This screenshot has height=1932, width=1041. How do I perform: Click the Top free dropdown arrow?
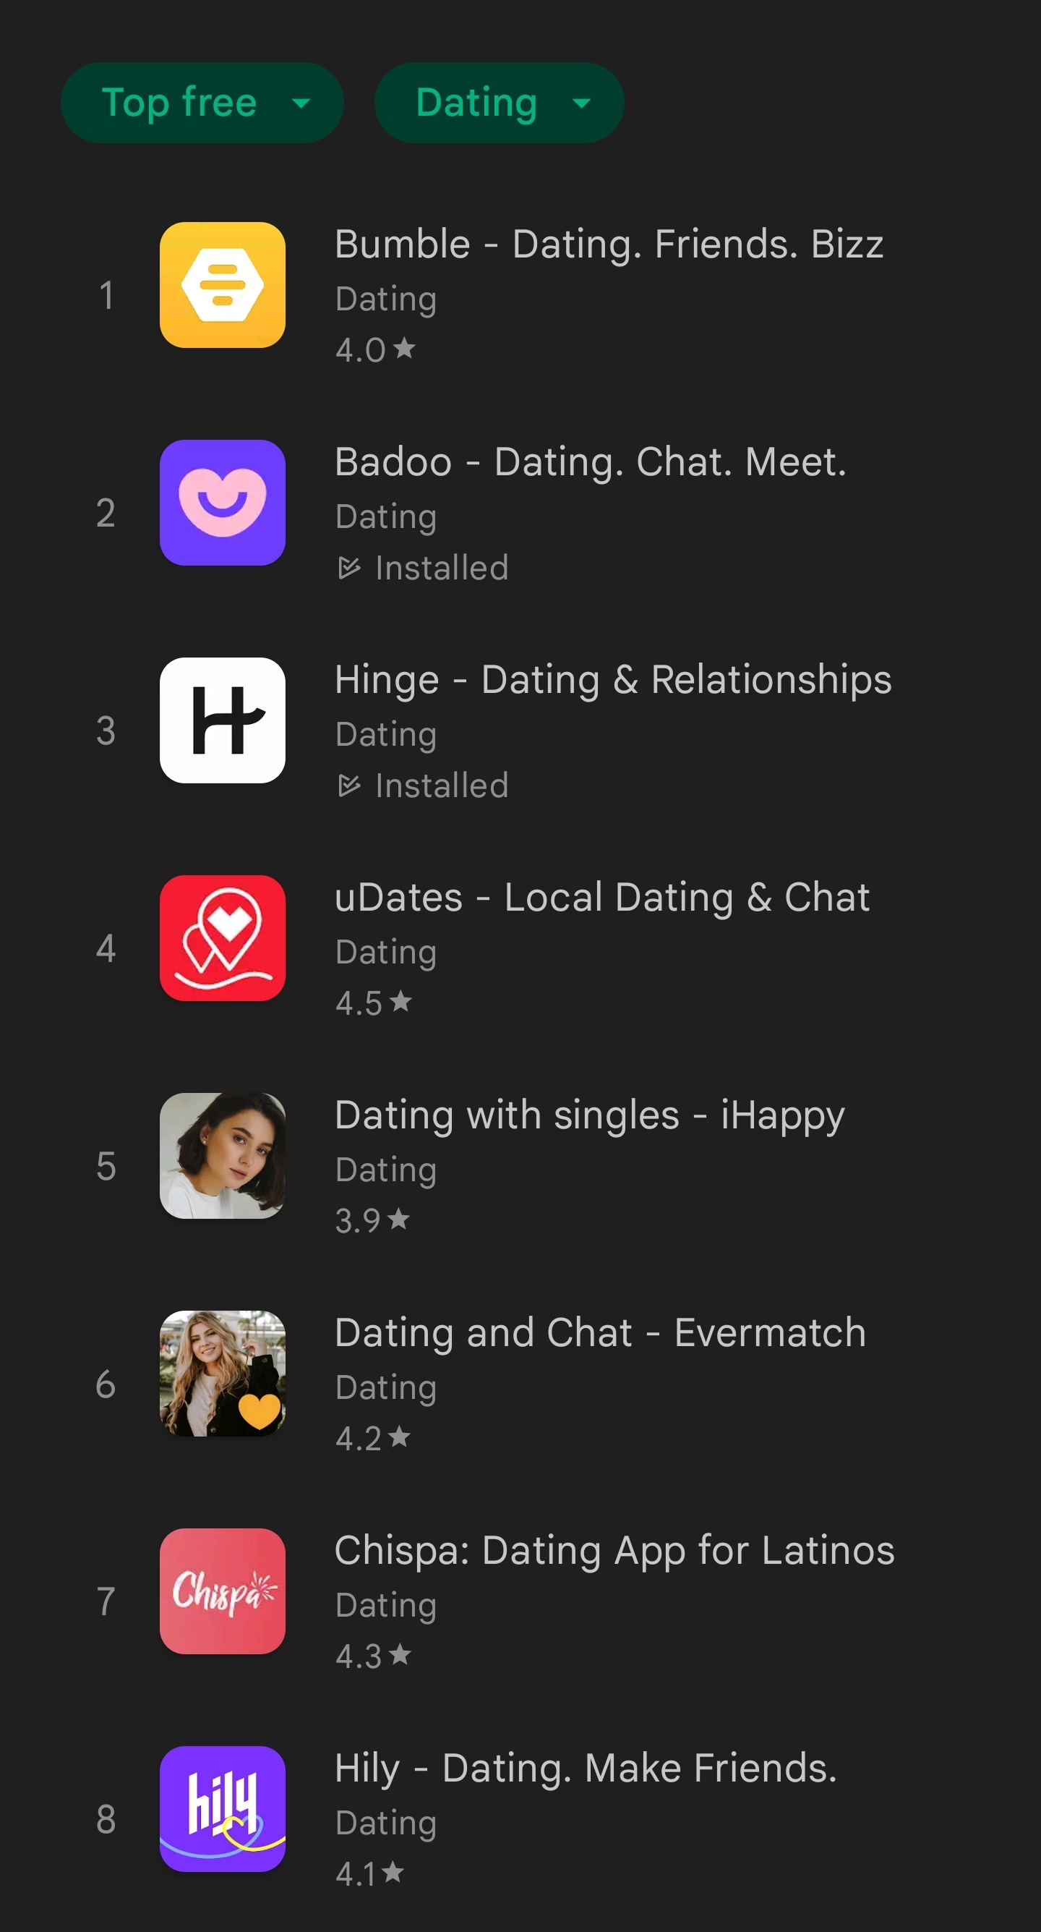coord(301,103)
